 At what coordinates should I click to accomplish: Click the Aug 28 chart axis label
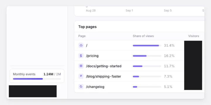91,10
